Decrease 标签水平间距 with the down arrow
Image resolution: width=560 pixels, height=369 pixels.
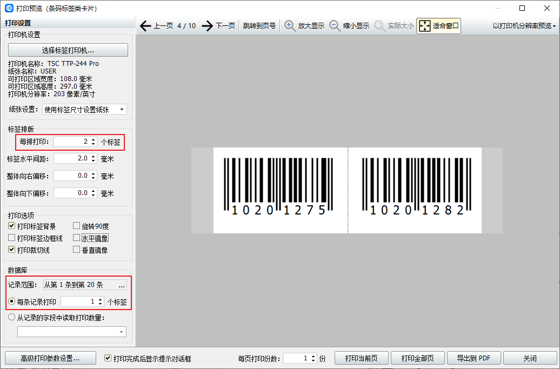tap(93, 161)
